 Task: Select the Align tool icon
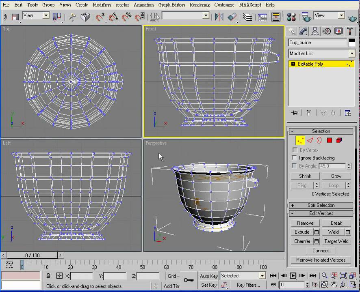click(x=232, y=17)
